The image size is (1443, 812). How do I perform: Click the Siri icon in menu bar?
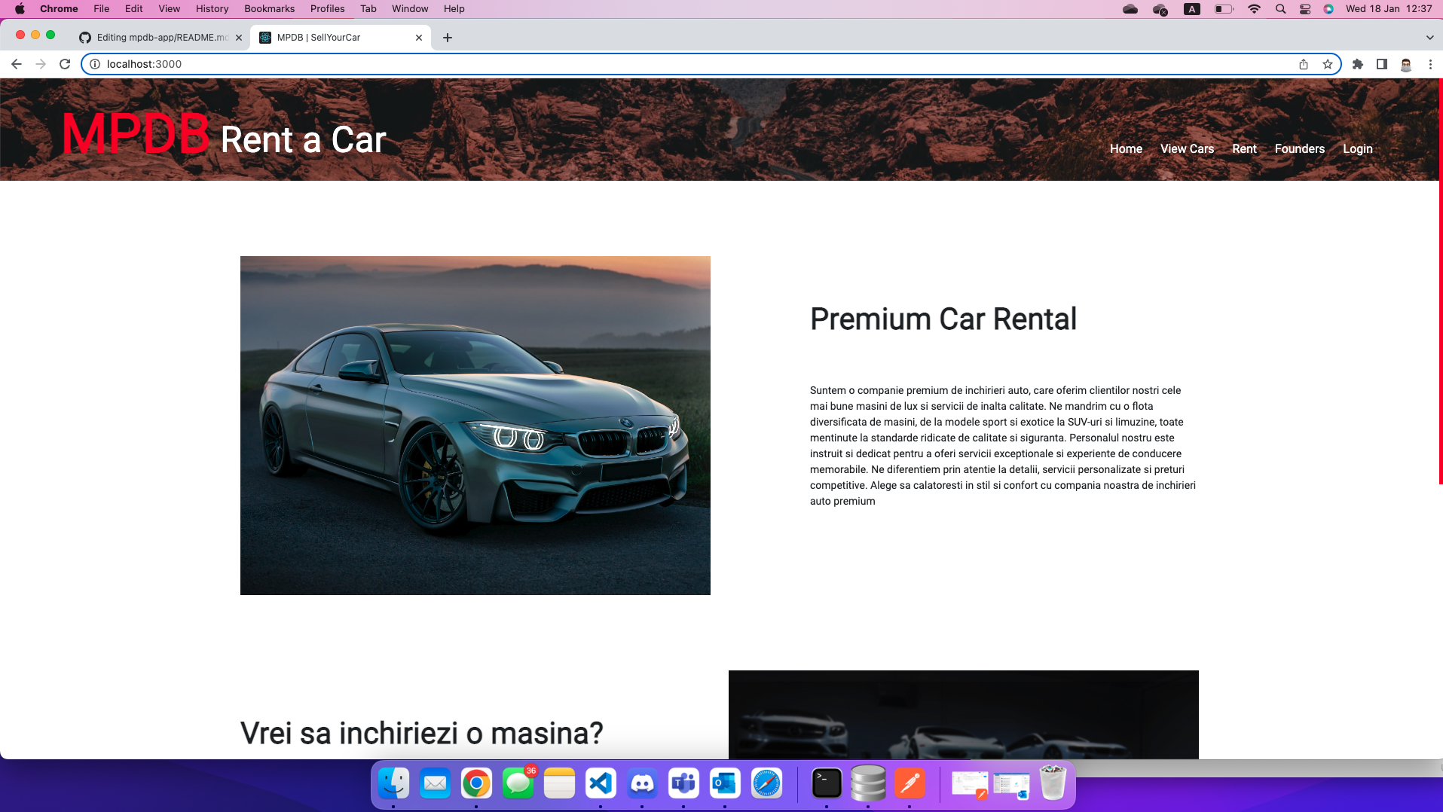[x=1328, y=9]
